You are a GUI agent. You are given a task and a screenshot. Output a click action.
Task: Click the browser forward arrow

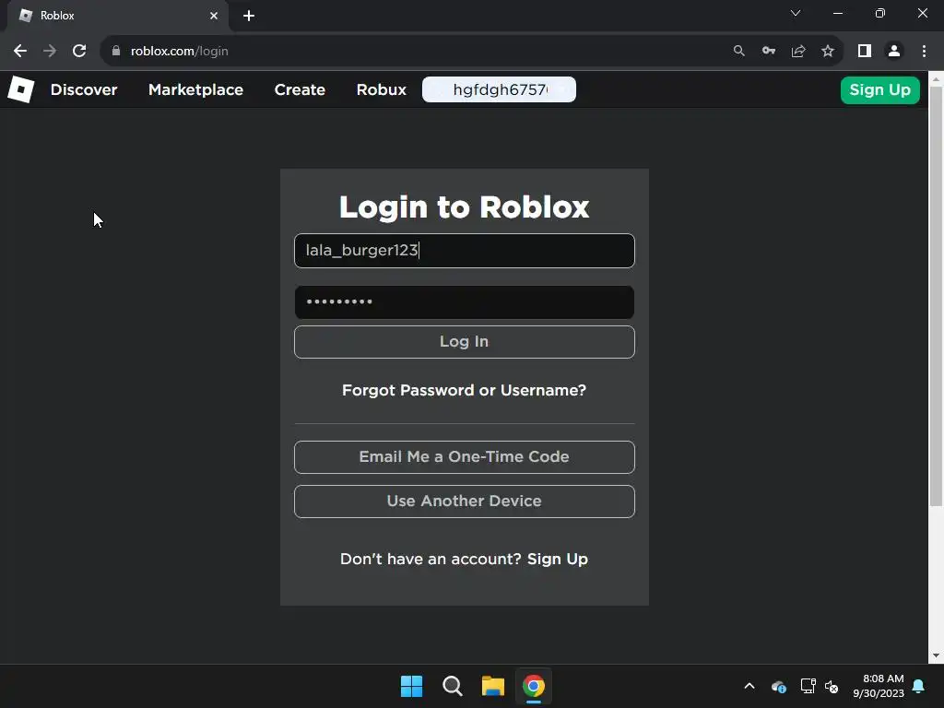(50, 52)
